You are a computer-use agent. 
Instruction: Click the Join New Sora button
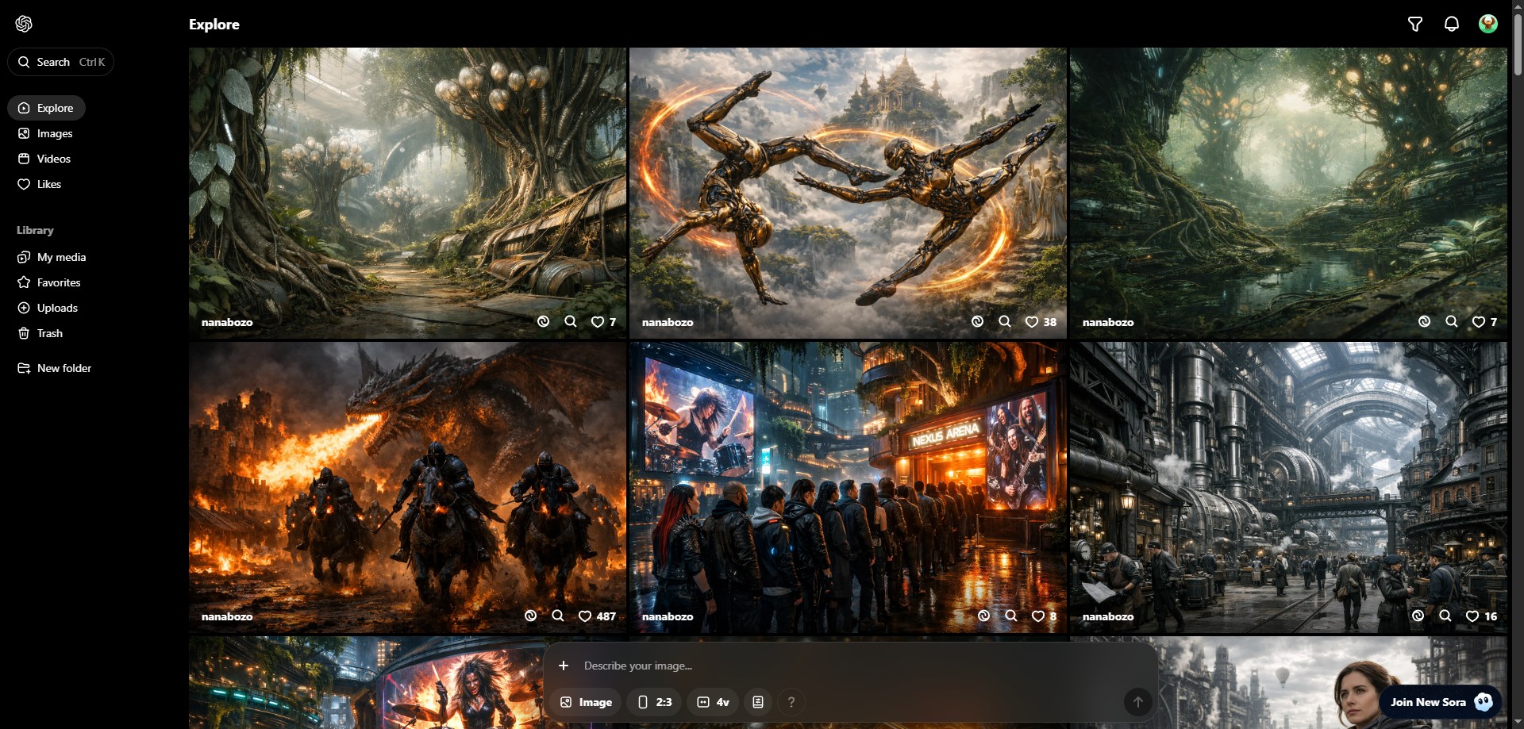pyautogui.click(x=1440, y=702)
